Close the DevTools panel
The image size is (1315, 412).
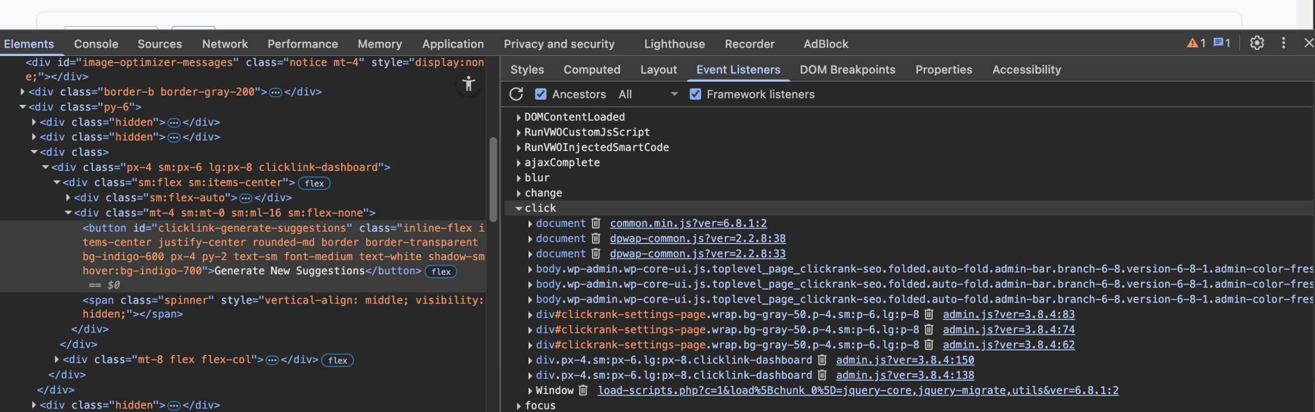[x=1308, y=43]
